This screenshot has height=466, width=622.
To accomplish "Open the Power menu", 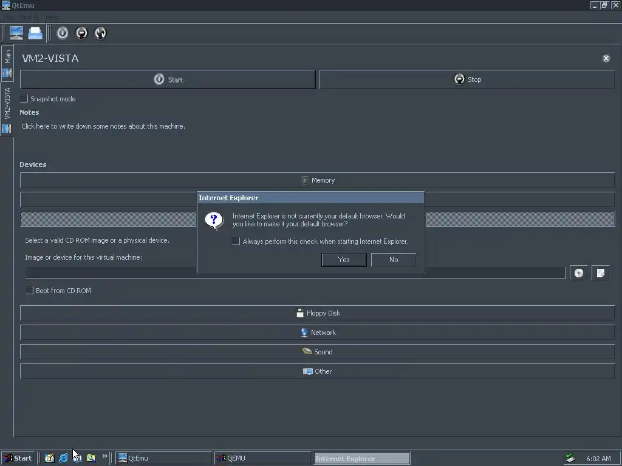I will tap(29, 17).
